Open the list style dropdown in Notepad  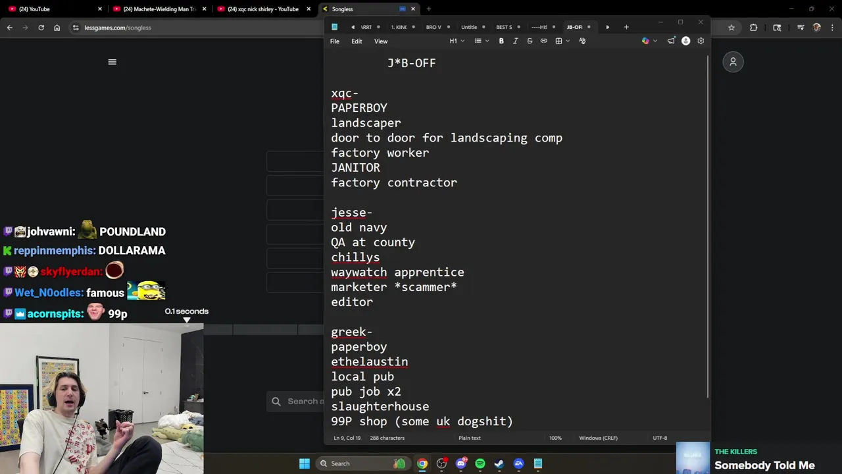coord(482,41)
